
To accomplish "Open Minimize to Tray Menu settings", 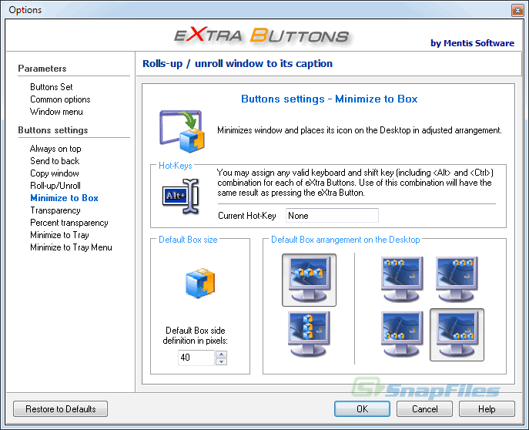I will [x=71, y=247].
